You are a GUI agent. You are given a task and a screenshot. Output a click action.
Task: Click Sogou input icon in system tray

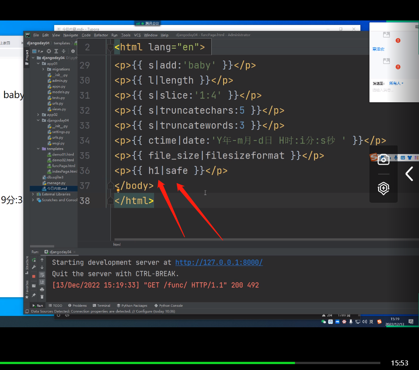click(x=379, y=322)
